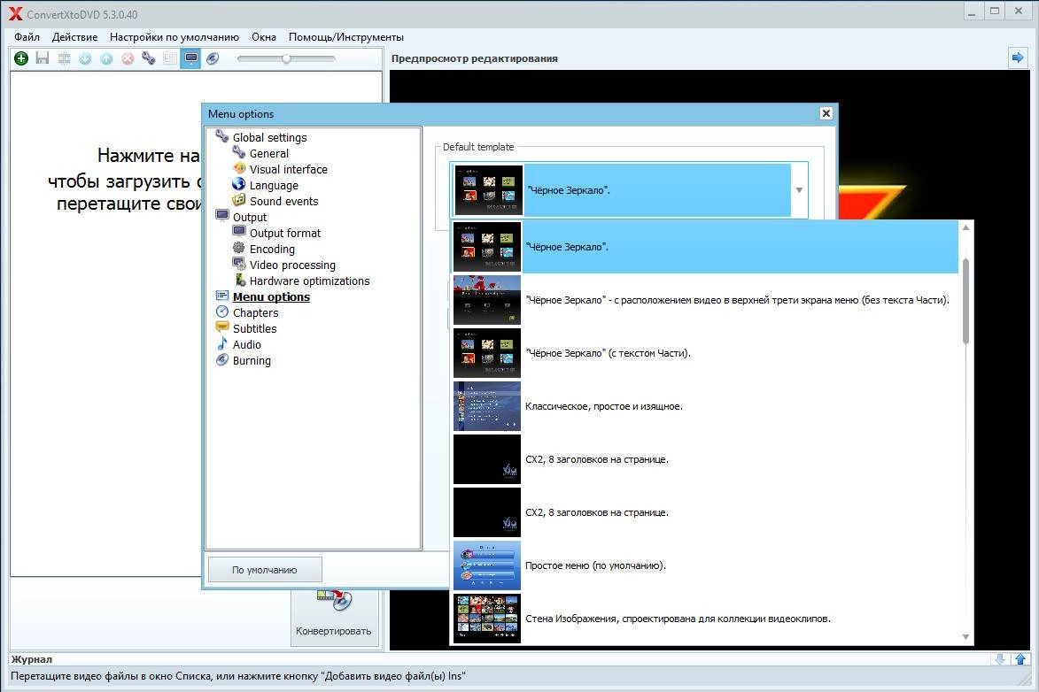Click the monitor icon beside Output format

pyautogui.click(x=239, y=231)
